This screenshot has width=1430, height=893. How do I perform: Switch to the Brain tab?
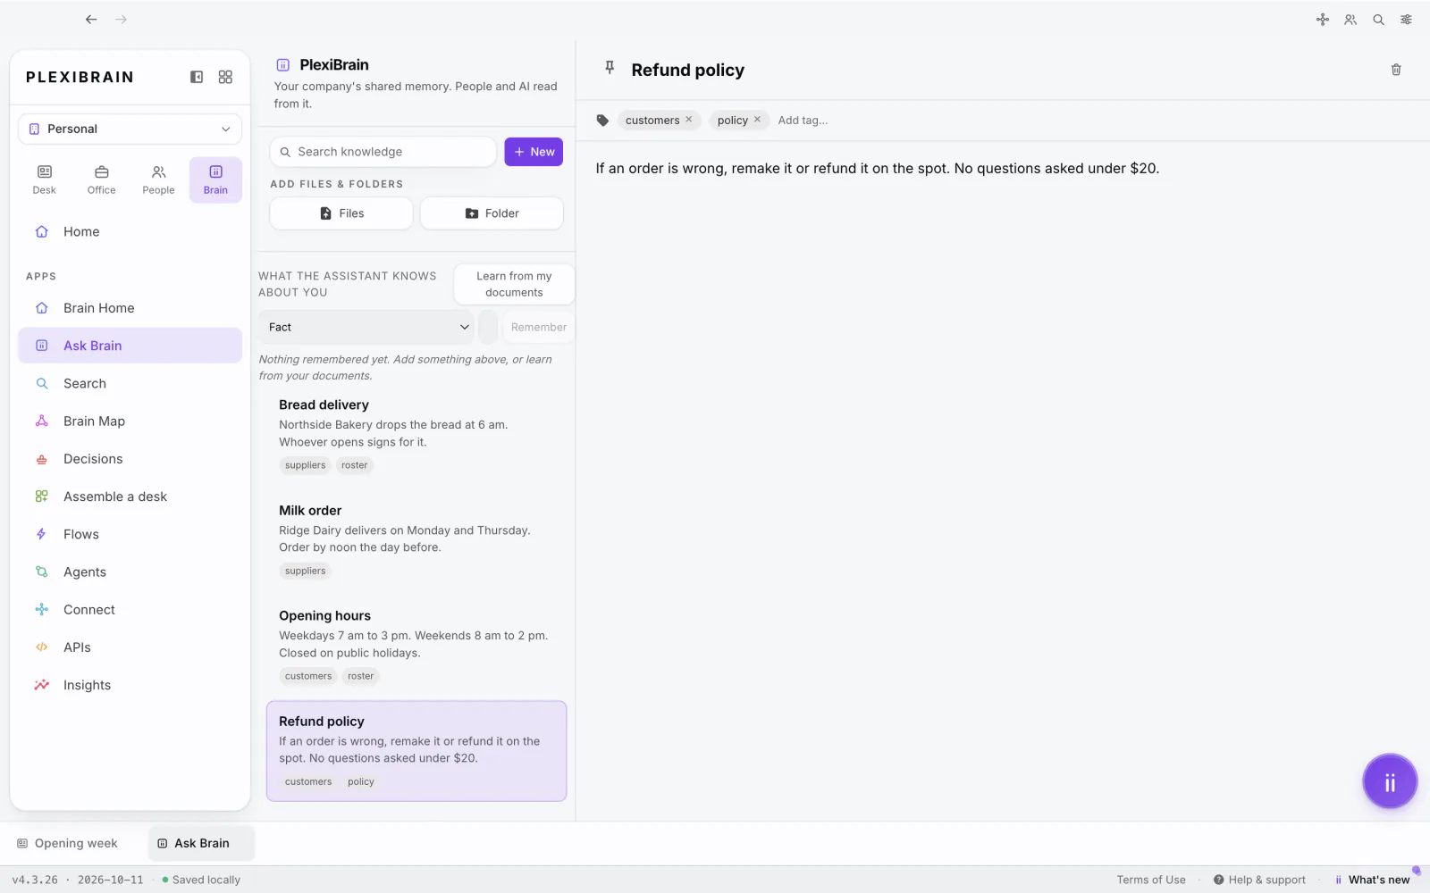coord(215,179)
